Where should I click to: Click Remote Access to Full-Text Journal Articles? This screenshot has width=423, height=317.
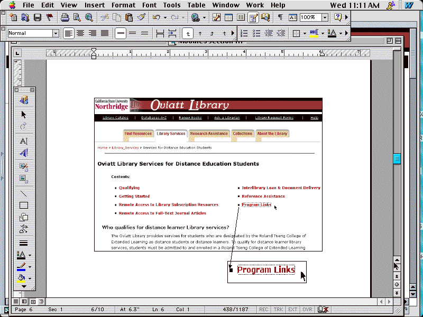[x=162, y=213]
